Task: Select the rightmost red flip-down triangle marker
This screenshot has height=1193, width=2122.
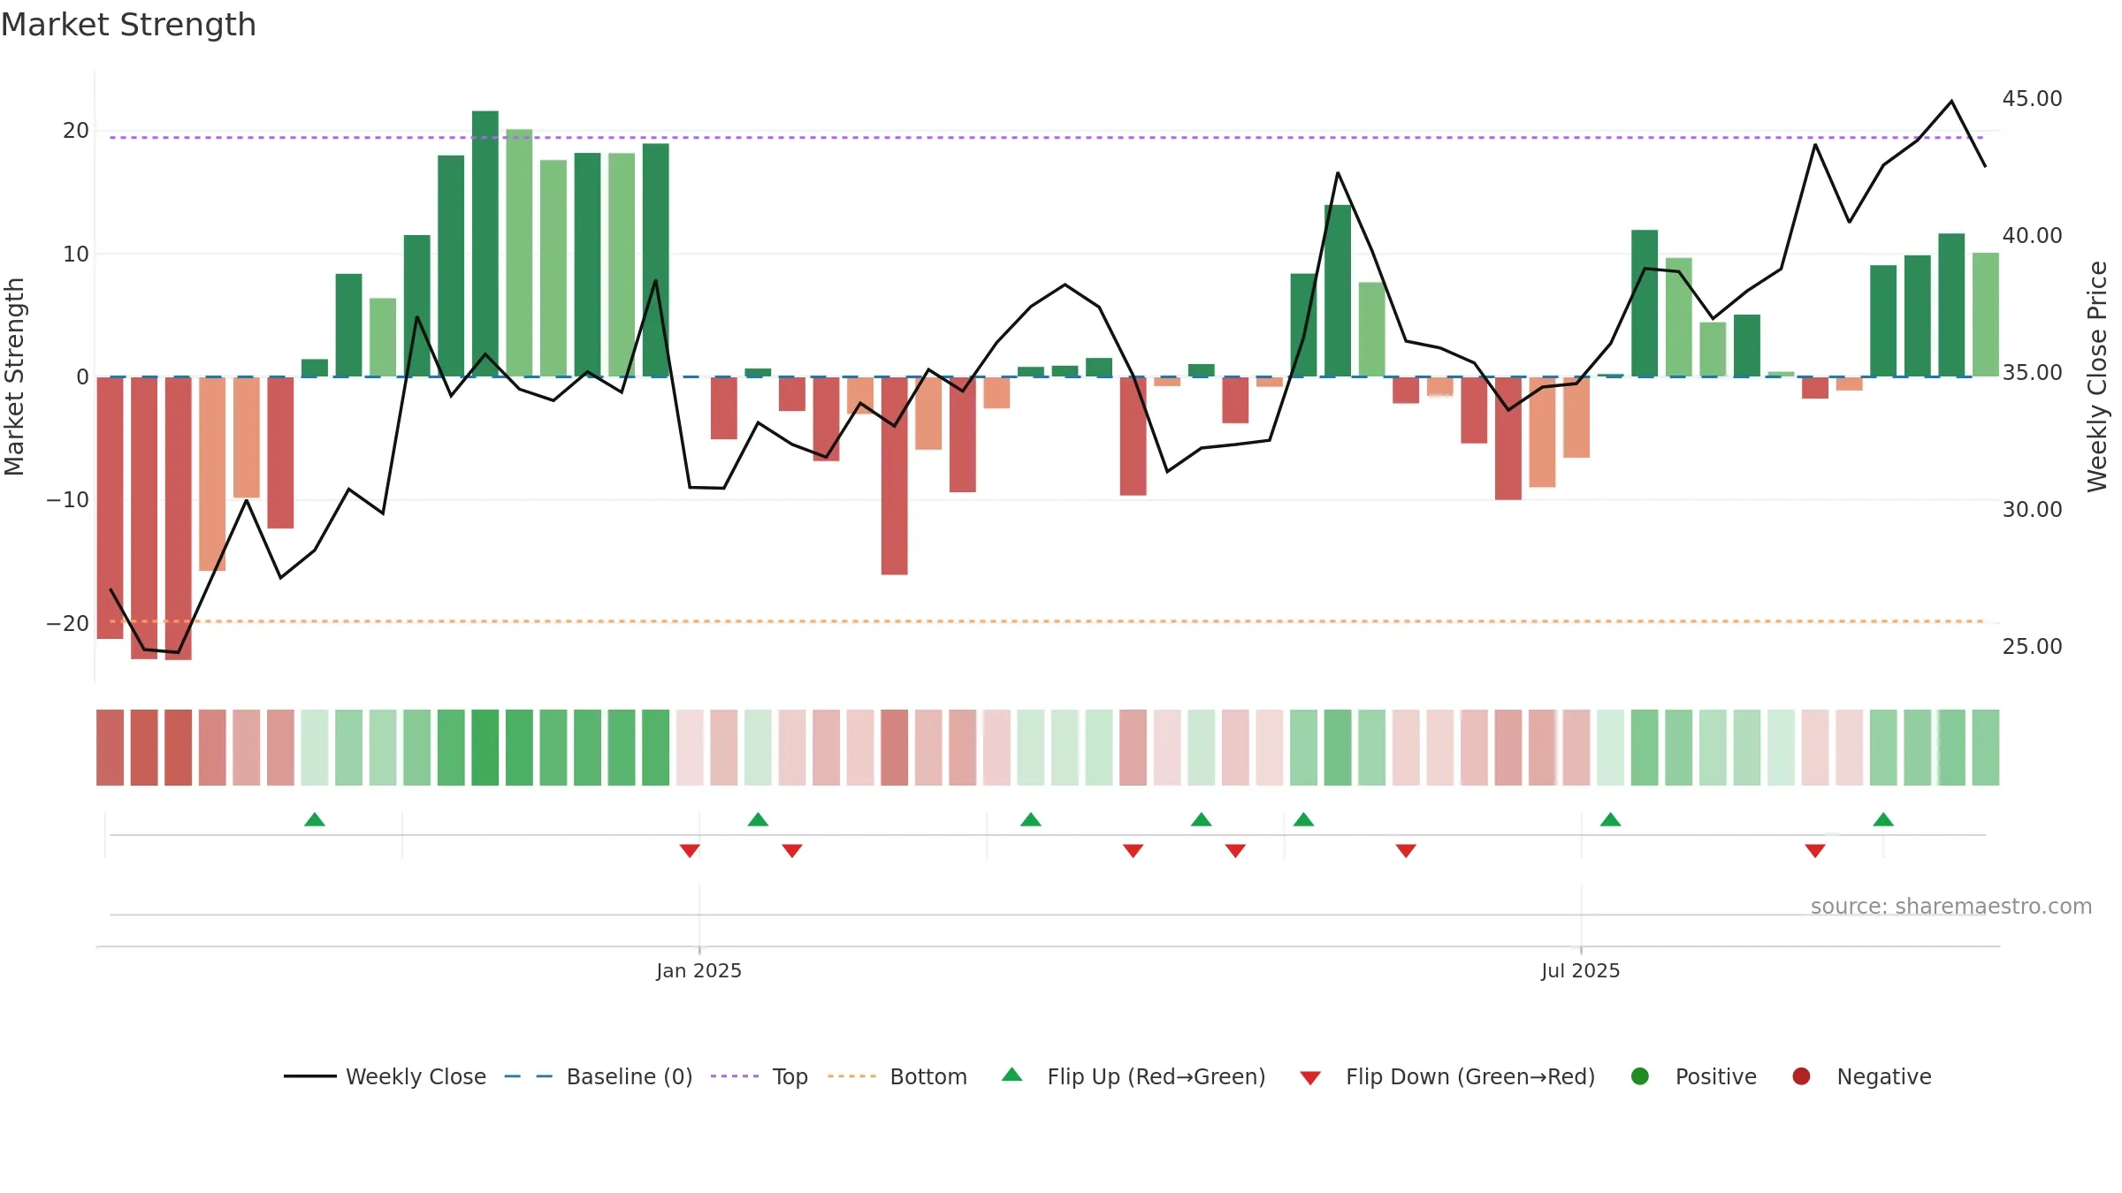Action: point(1815,850)
